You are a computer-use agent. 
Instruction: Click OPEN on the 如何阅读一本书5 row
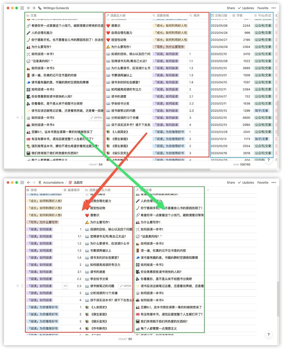point(96,118)
